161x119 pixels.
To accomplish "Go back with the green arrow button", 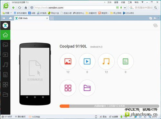I will (14, 8).
